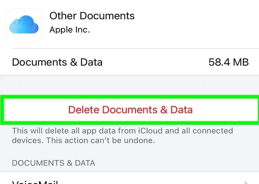Tap the DOCUMENTS & DATA section header
This screenshot has height=184, width=259.
coord(54,163)
